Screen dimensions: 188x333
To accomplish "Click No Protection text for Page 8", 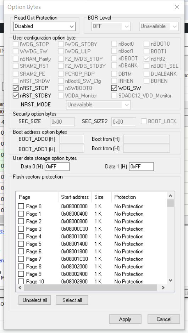I will 129,266.
